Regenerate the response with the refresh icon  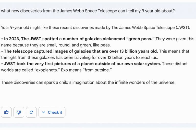pos(31,112)
